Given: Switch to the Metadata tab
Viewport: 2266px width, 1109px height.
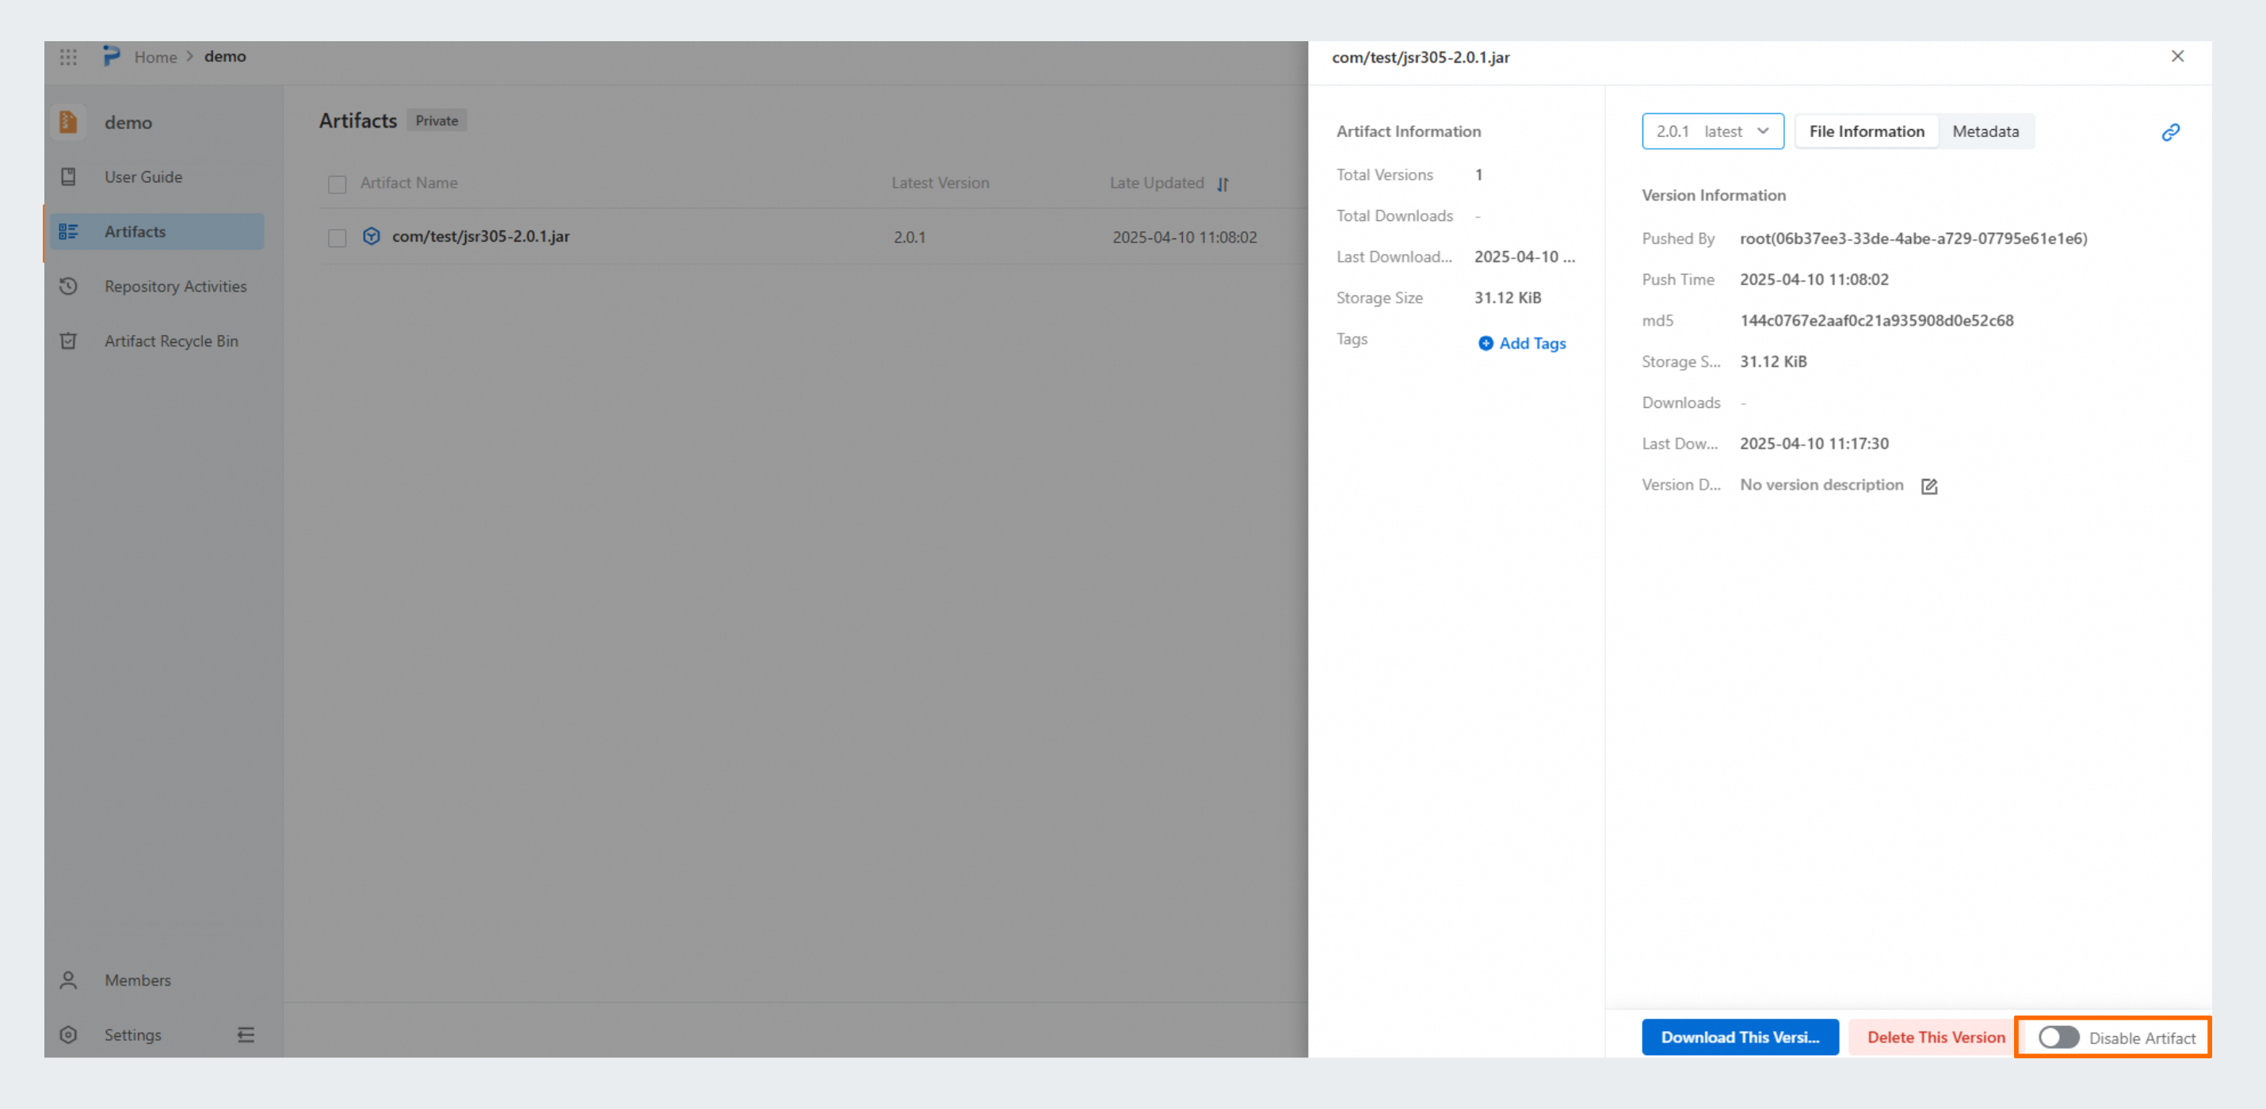Looking at the screenshot, I should pos(1986,132).
